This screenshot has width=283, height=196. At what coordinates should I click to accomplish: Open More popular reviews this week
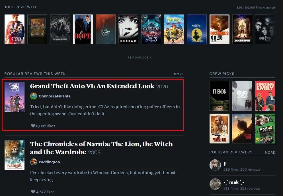tap(179, 74)
